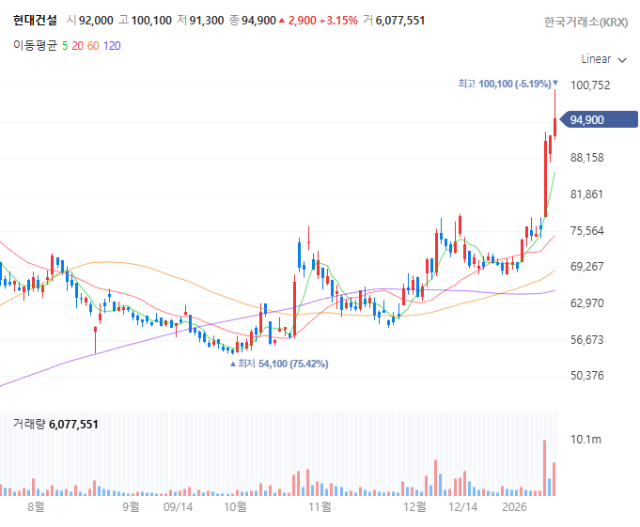Click the 69,267 price axis label
The height and width of the screenshot is (527, 640).
pos(587,267)
